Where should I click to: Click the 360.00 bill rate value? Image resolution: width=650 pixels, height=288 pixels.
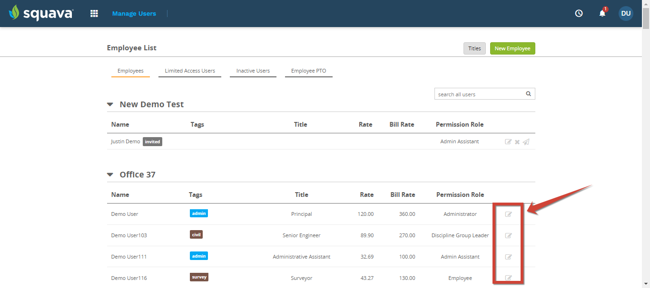click(407, 214)
